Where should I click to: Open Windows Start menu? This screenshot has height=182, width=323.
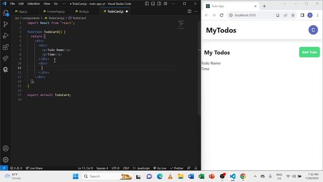pyautogui.click(x=76, y=176)
